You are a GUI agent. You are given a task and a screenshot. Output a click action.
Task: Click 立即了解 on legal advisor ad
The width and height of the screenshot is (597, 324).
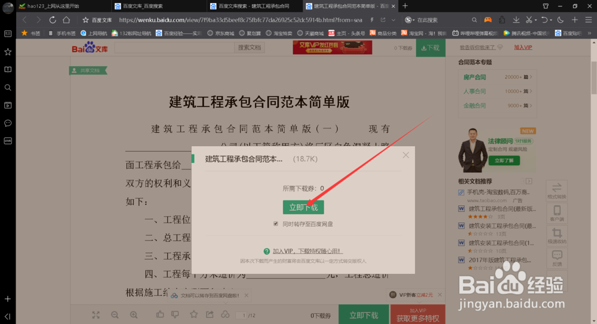504,161
